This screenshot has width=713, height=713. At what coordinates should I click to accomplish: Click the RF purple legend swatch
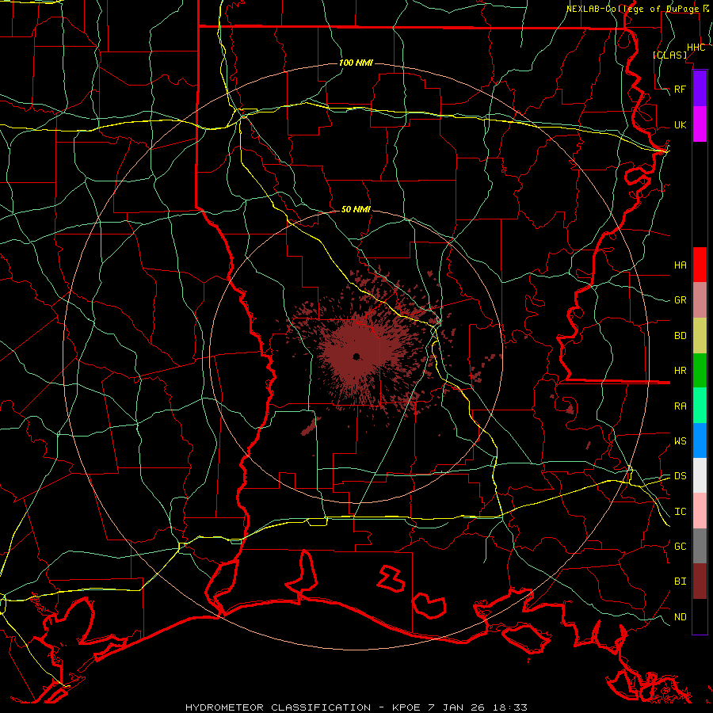pos(700,89)
